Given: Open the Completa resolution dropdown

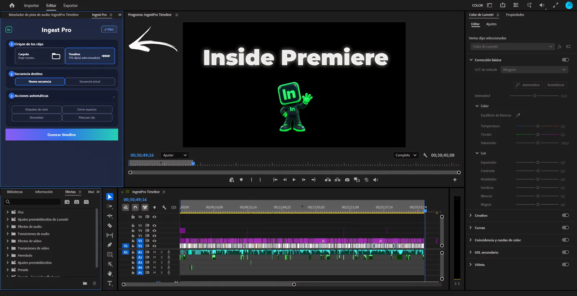Looking at the screenshot, I should [406, 155].
